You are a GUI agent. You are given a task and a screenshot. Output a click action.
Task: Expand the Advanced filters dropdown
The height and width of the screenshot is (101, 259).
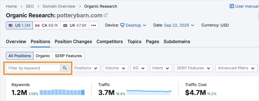(236, 68)
